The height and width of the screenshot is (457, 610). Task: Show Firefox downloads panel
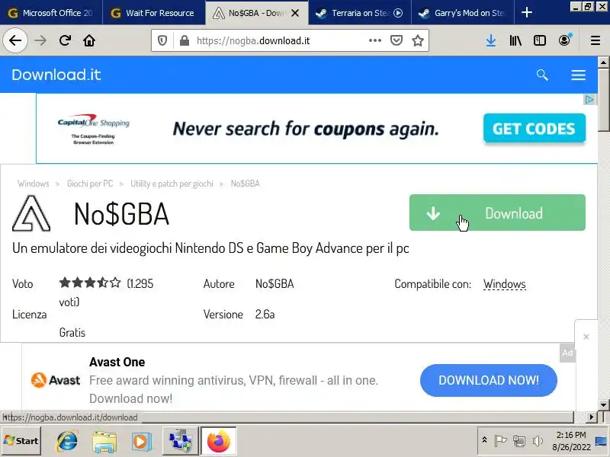tap(491, 40)
